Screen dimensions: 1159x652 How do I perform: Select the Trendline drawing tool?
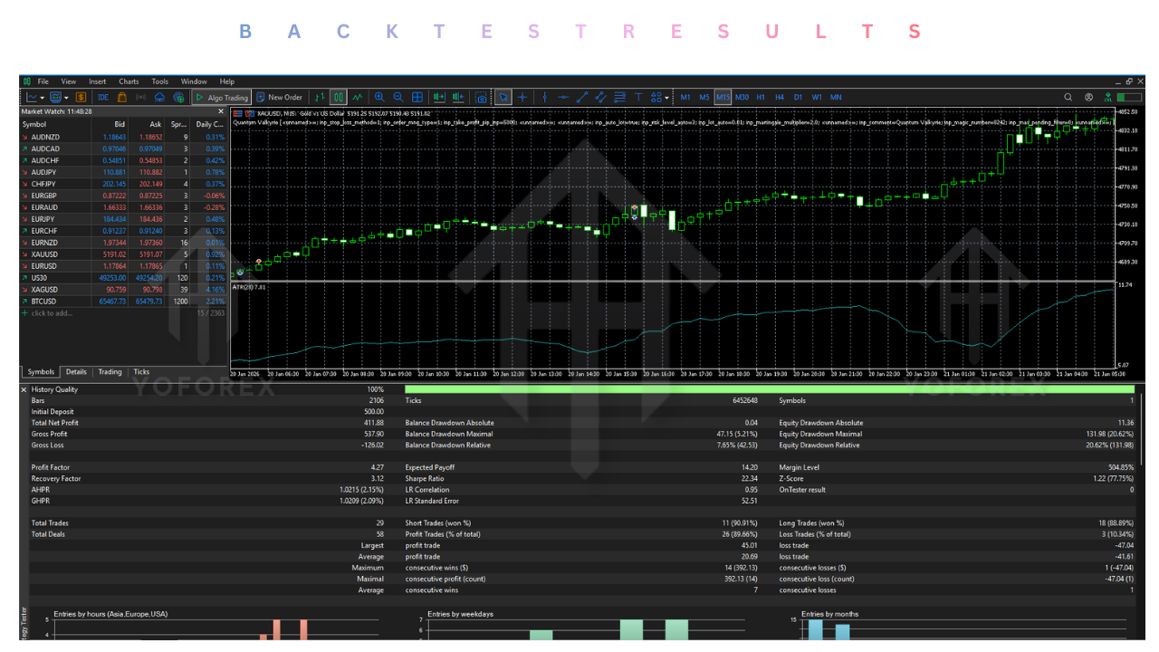[581, 97]
